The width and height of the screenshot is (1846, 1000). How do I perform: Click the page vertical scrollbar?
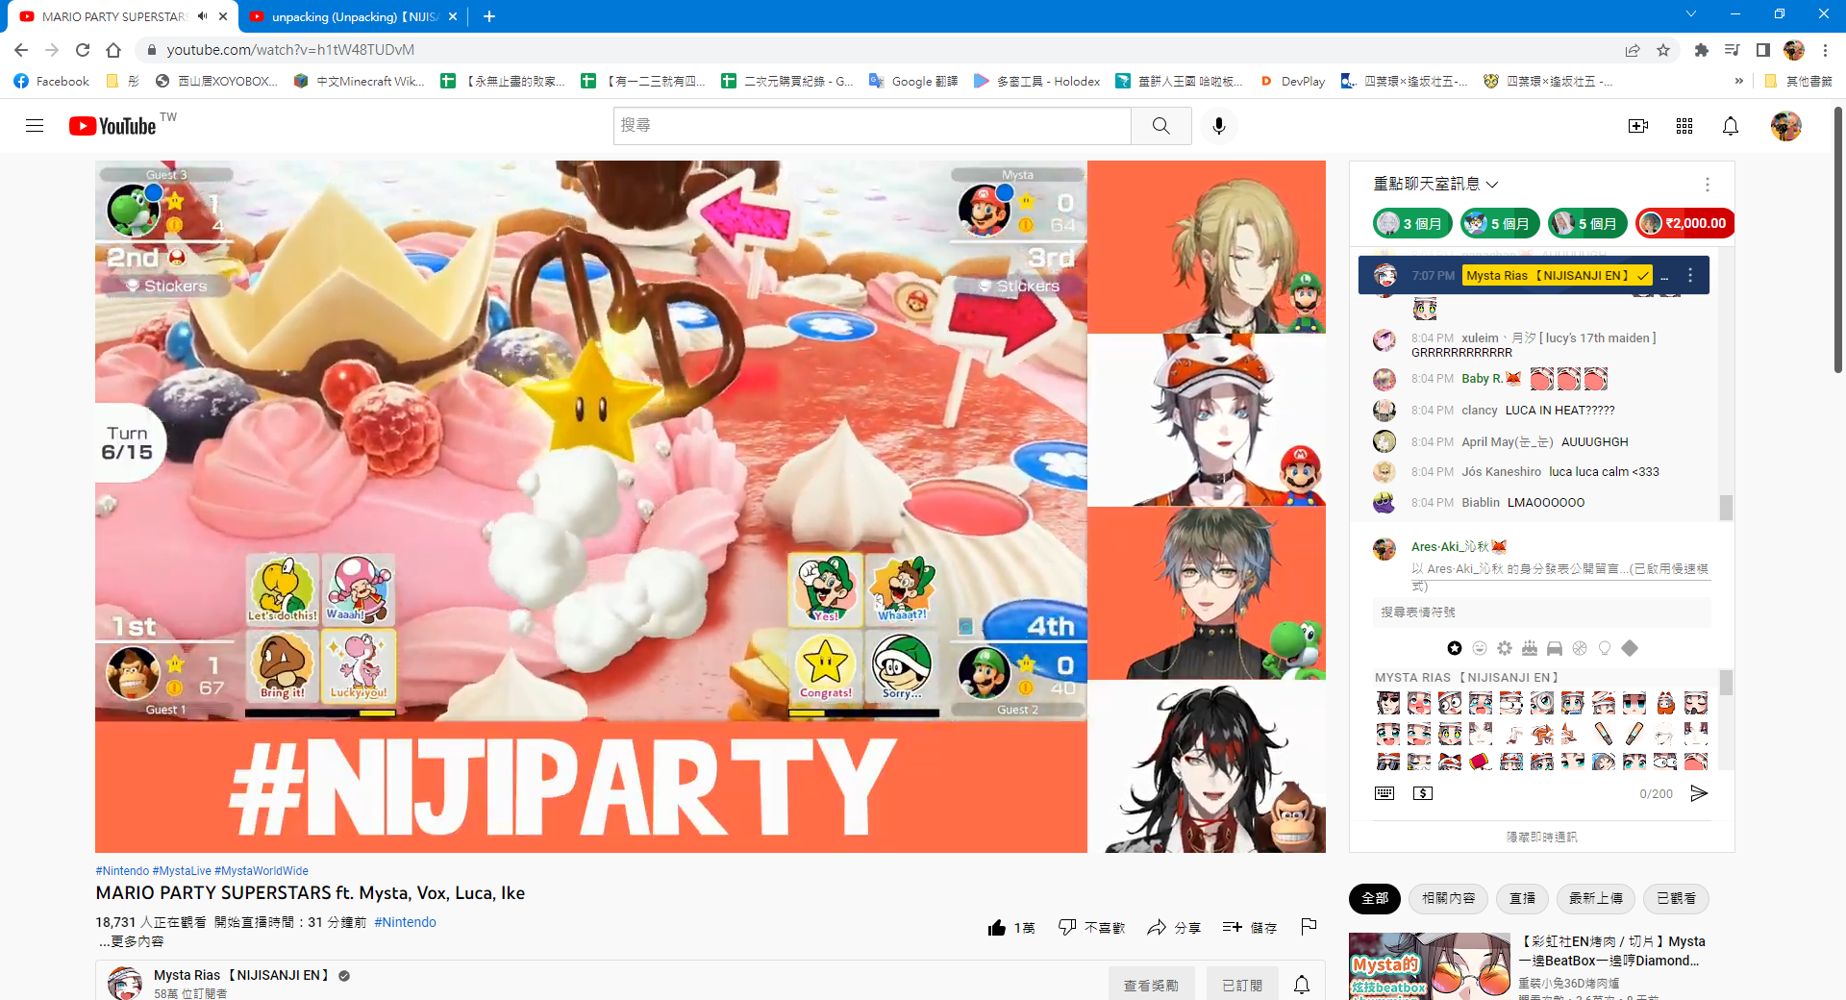coord(1838,240)
